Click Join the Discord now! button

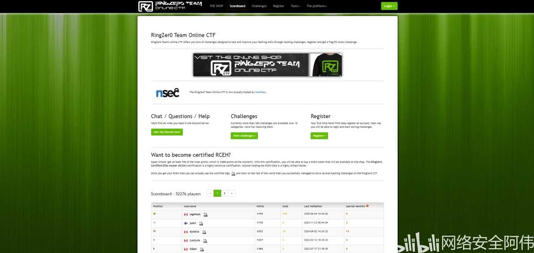(x=167, y=132)
